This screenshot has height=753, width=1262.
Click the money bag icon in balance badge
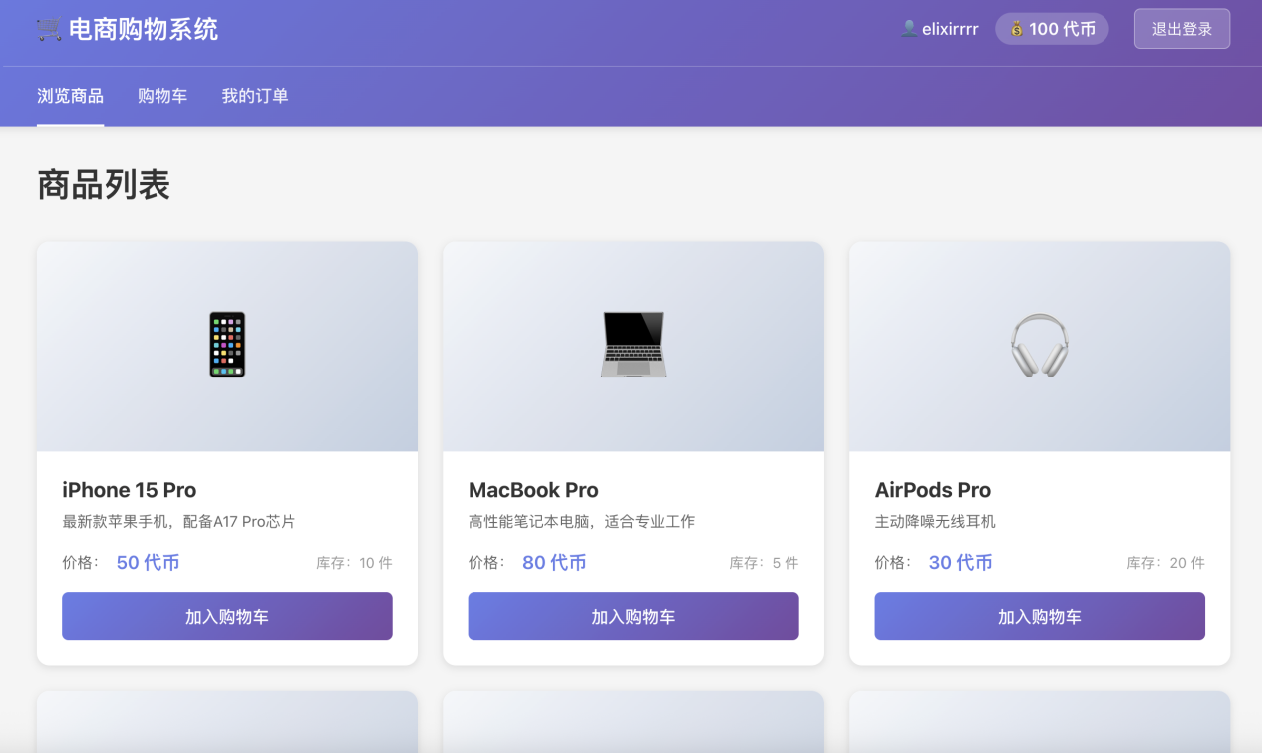[1016, 29]
